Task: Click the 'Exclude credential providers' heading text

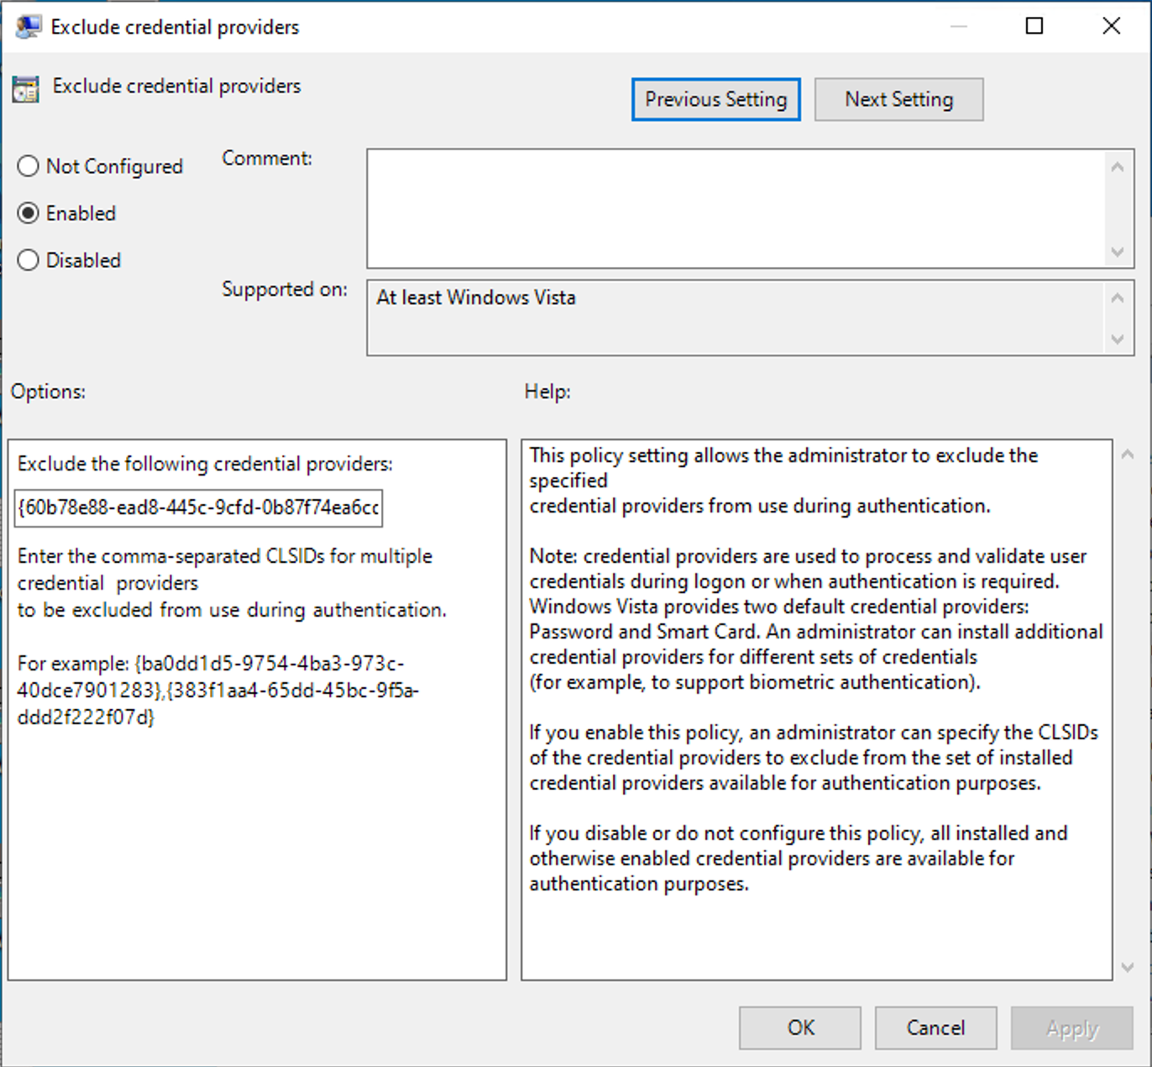Action: [176, 86]
